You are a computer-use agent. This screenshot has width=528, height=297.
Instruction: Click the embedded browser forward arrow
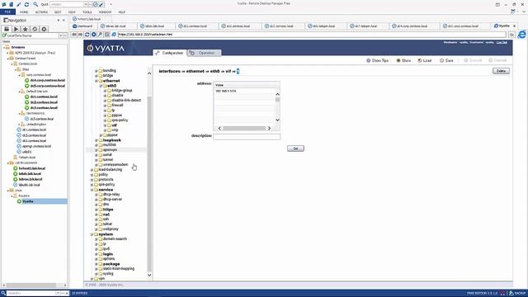pyautogui.click(x=81, y=35)
